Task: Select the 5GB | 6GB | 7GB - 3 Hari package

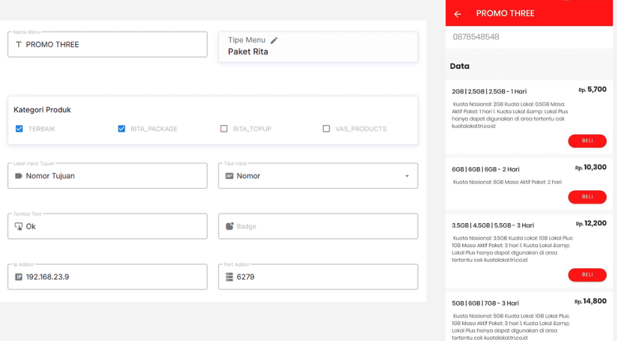Action: [485, 303]
